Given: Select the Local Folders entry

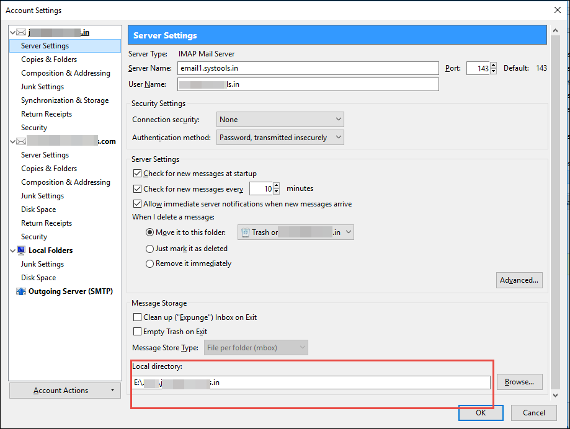Looking at the screenshot, I should pos(50,250).
